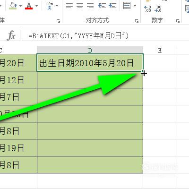Align text left in the cell
Viewport: 189px width, 189px height.
point(69,6)
